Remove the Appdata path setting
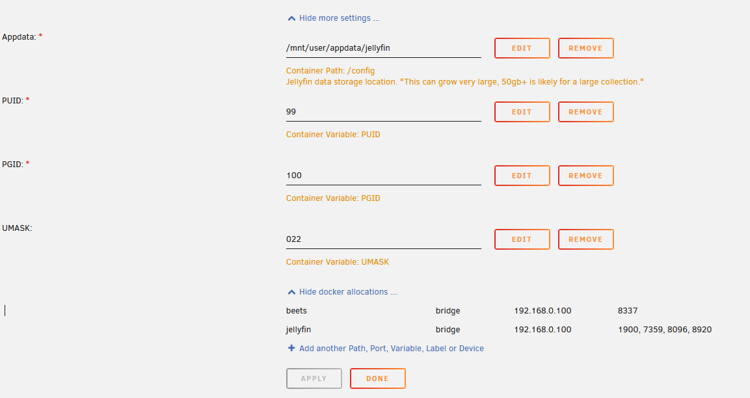This screenshot has height=398, width=750. coord(585,48)
